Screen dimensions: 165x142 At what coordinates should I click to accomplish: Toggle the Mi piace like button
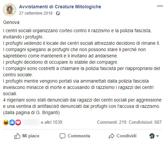[x=27, y=136]
